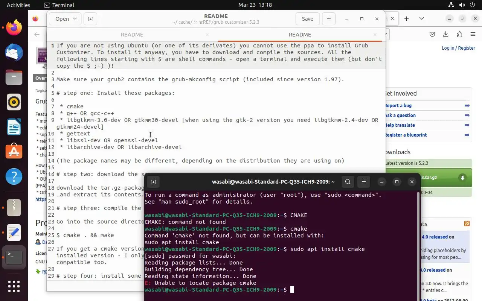482x301 pixels.
Task: Open Firefox Pocket save icon
Action: click(432, 34)
